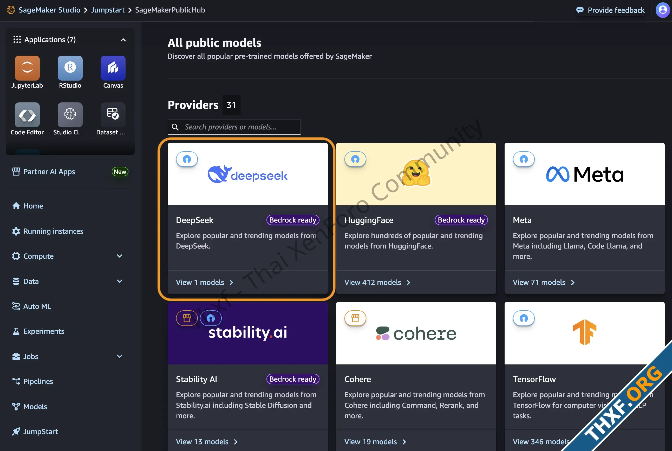Open the Canvas application icon
This screenshot has width=672, height=451.
tap(113, 68)
